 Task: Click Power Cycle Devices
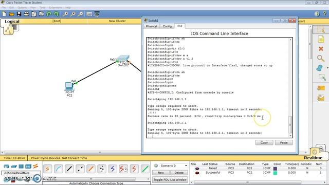point(46,158)
